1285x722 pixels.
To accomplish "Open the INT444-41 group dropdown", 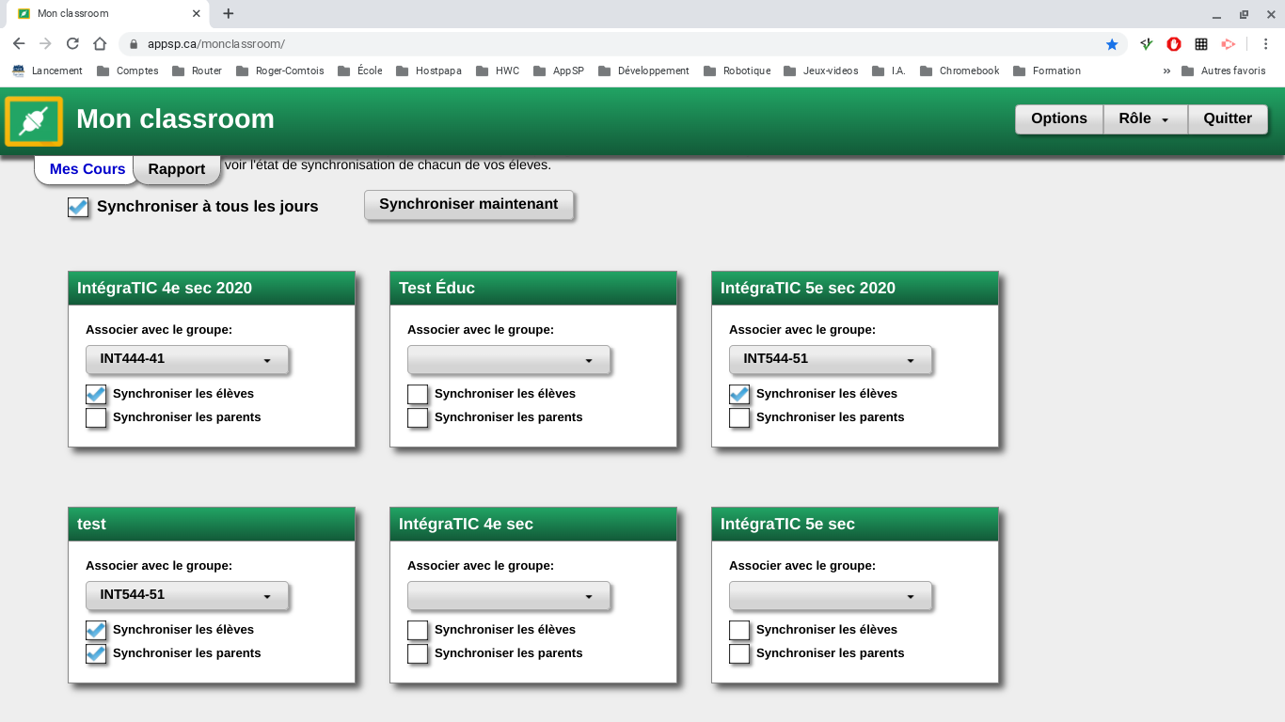I will (x=186, y=359).
